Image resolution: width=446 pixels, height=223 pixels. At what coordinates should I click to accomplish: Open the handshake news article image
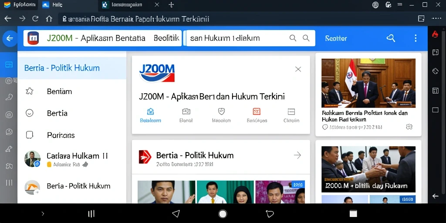tap(368, 169)
